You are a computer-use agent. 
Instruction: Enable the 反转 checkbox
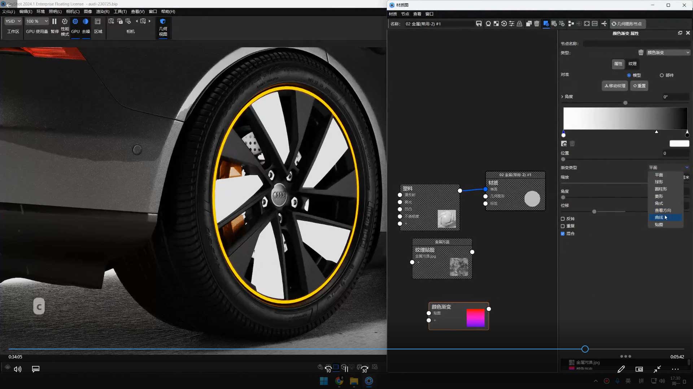tap(563, 219)
